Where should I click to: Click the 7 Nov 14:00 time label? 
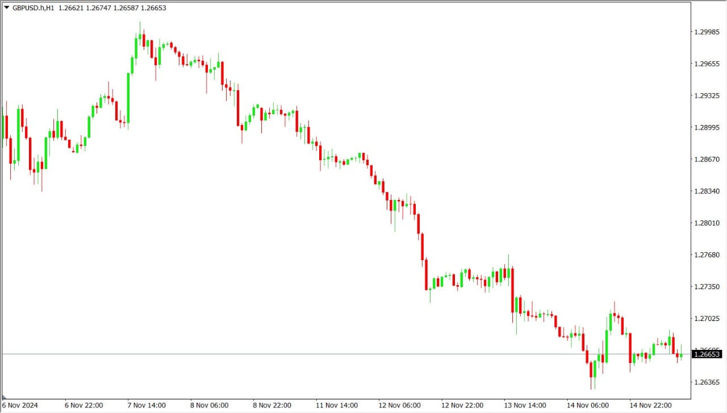click(x=147, y=406)
